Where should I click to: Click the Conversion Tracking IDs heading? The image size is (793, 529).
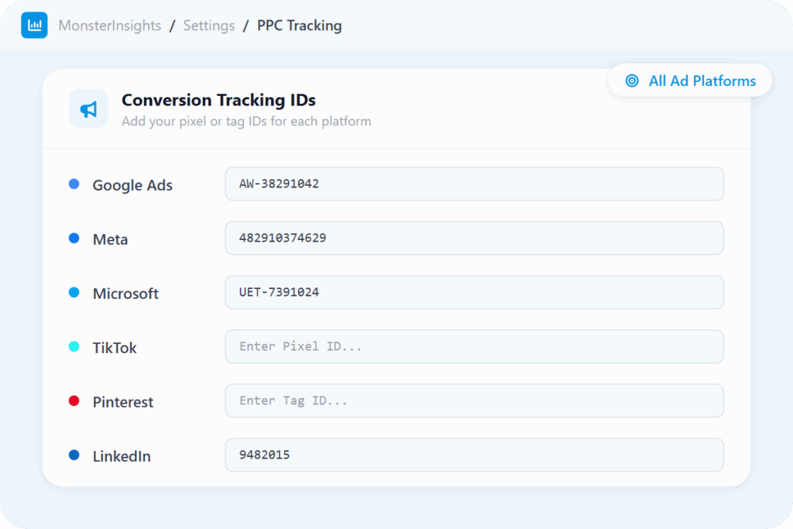point(218,100)
